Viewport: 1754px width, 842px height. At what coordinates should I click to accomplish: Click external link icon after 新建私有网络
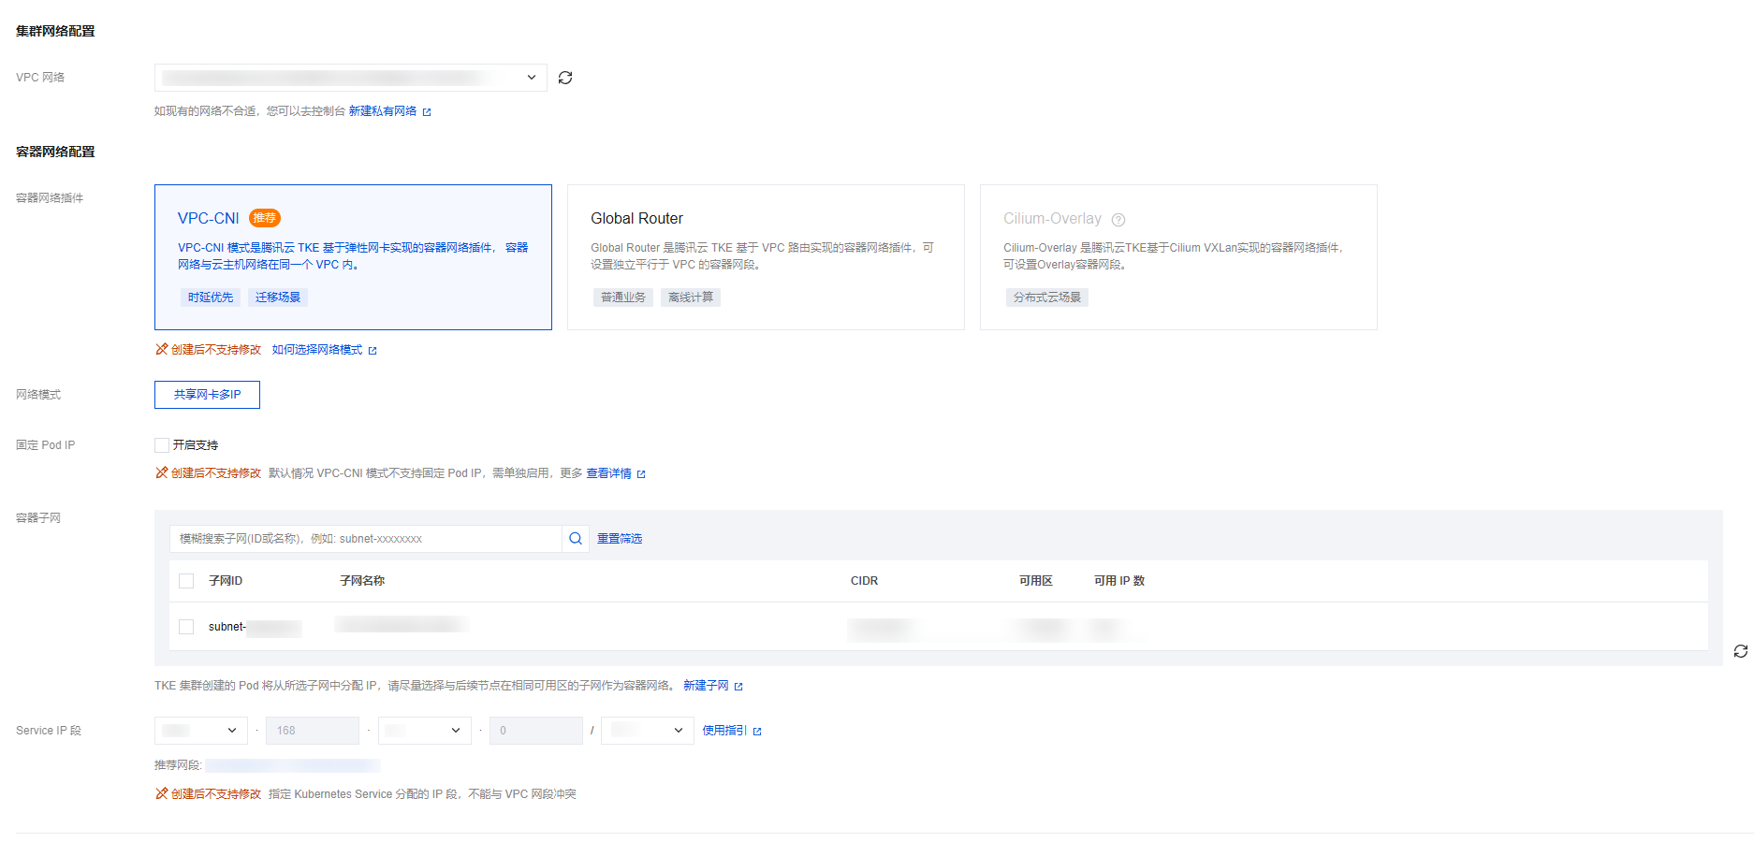pos(427,112)
